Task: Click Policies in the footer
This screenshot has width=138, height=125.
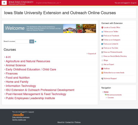Action: (x=78, y=122)
